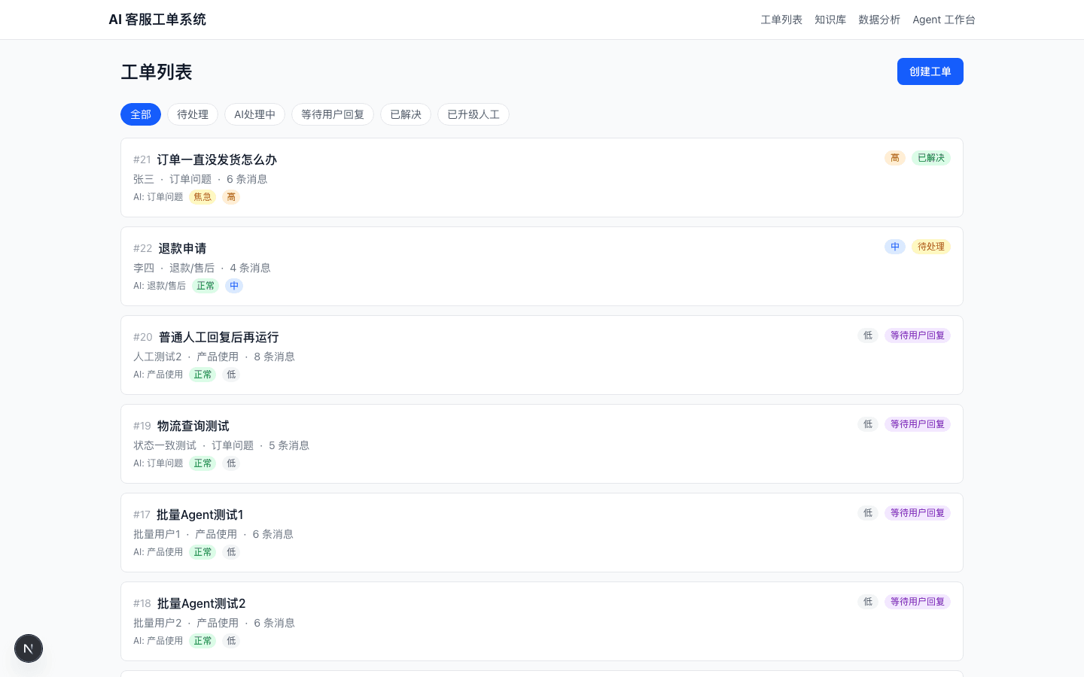Click the AI 客服工单系统 site title
This screenshot has width=1084, height=677.
(x=157, y=20)
